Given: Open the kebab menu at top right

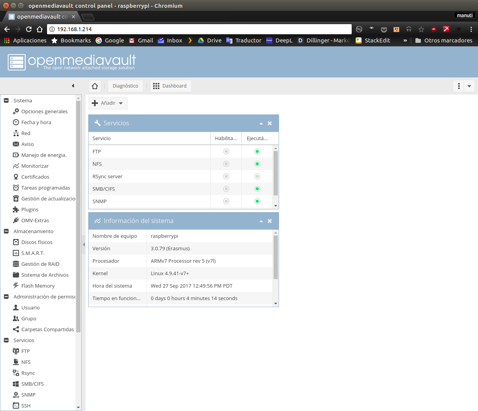Looking at the screenshot, I should pyautogui.click(x=459, y=86).
